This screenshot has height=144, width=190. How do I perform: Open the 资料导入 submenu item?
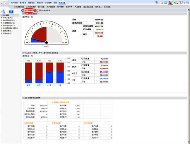98,7
